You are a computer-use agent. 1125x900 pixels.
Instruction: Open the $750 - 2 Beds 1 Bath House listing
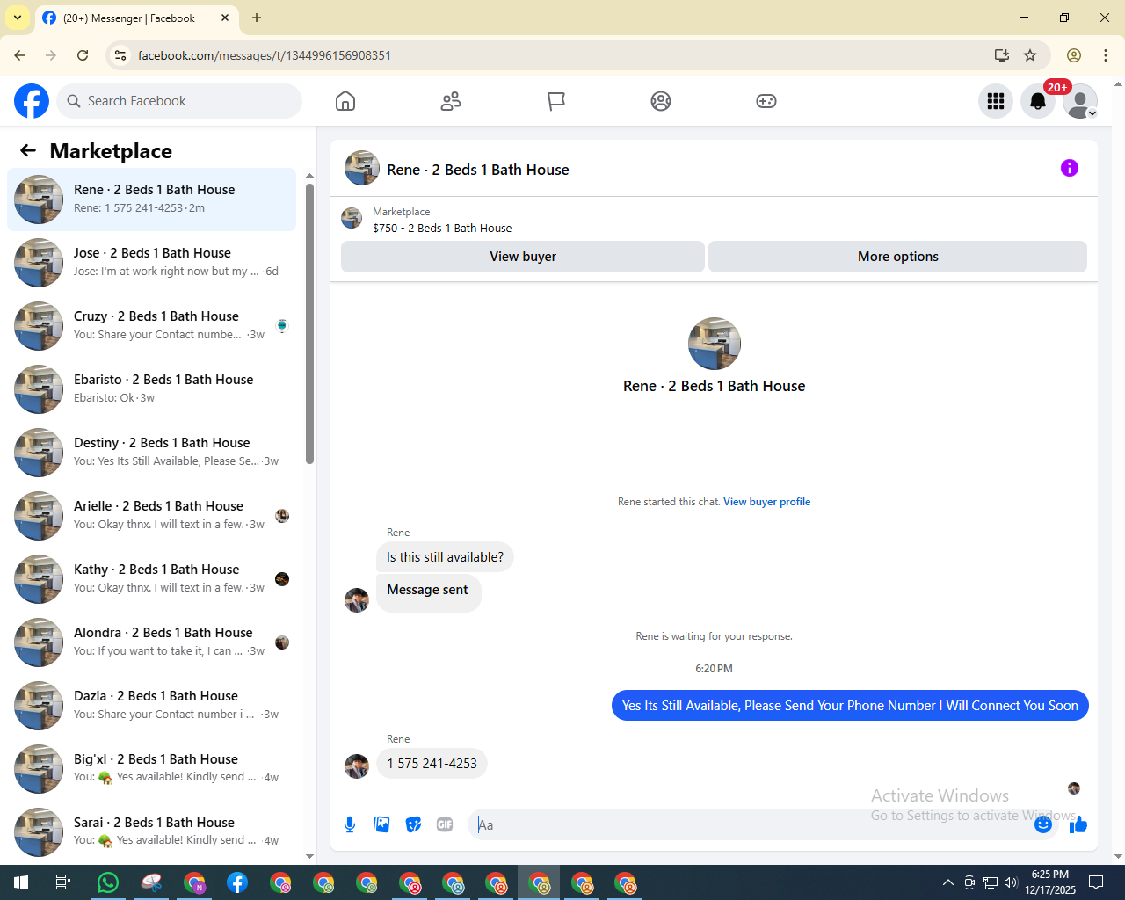pyautogui.click(x=442, y=228)
